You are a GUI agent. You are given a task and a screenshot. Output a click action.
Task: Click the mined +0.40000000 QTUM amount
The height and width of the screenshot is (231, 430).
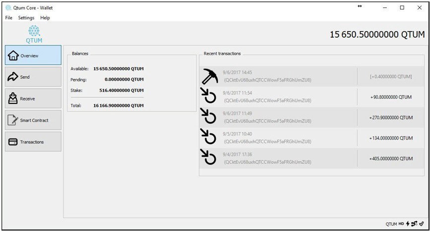(391, 77)
